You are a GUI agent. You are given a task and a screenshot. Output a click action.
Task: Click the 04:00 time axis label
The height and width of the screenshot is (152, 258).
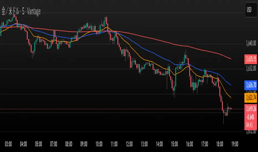(x=23, y=144)
